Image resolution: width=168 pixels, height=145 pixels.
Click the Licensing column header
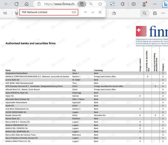(x=98, y=70)
